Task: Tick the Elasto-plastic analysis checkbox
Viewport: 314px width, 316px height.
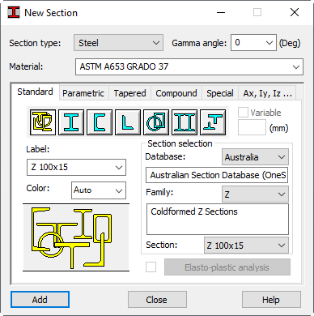Action: pyautogui.click(x=151, y=267)
